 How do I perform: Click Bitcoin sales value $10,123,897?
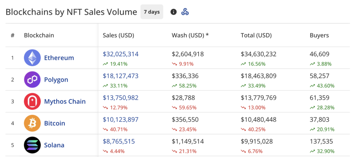coord(121,120)
